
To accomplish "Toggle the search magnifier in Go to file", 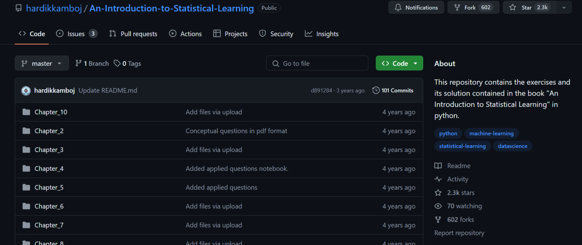I will point(275,63).
